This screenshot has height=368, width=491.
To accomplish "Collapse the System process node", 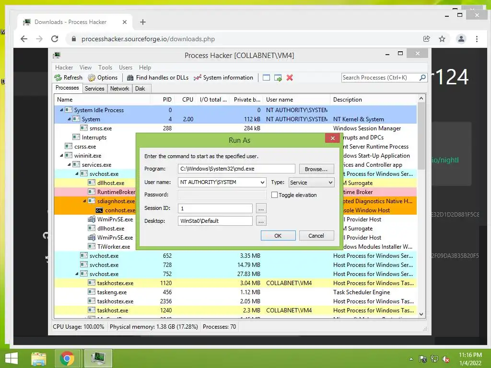I will pos(69,119).
